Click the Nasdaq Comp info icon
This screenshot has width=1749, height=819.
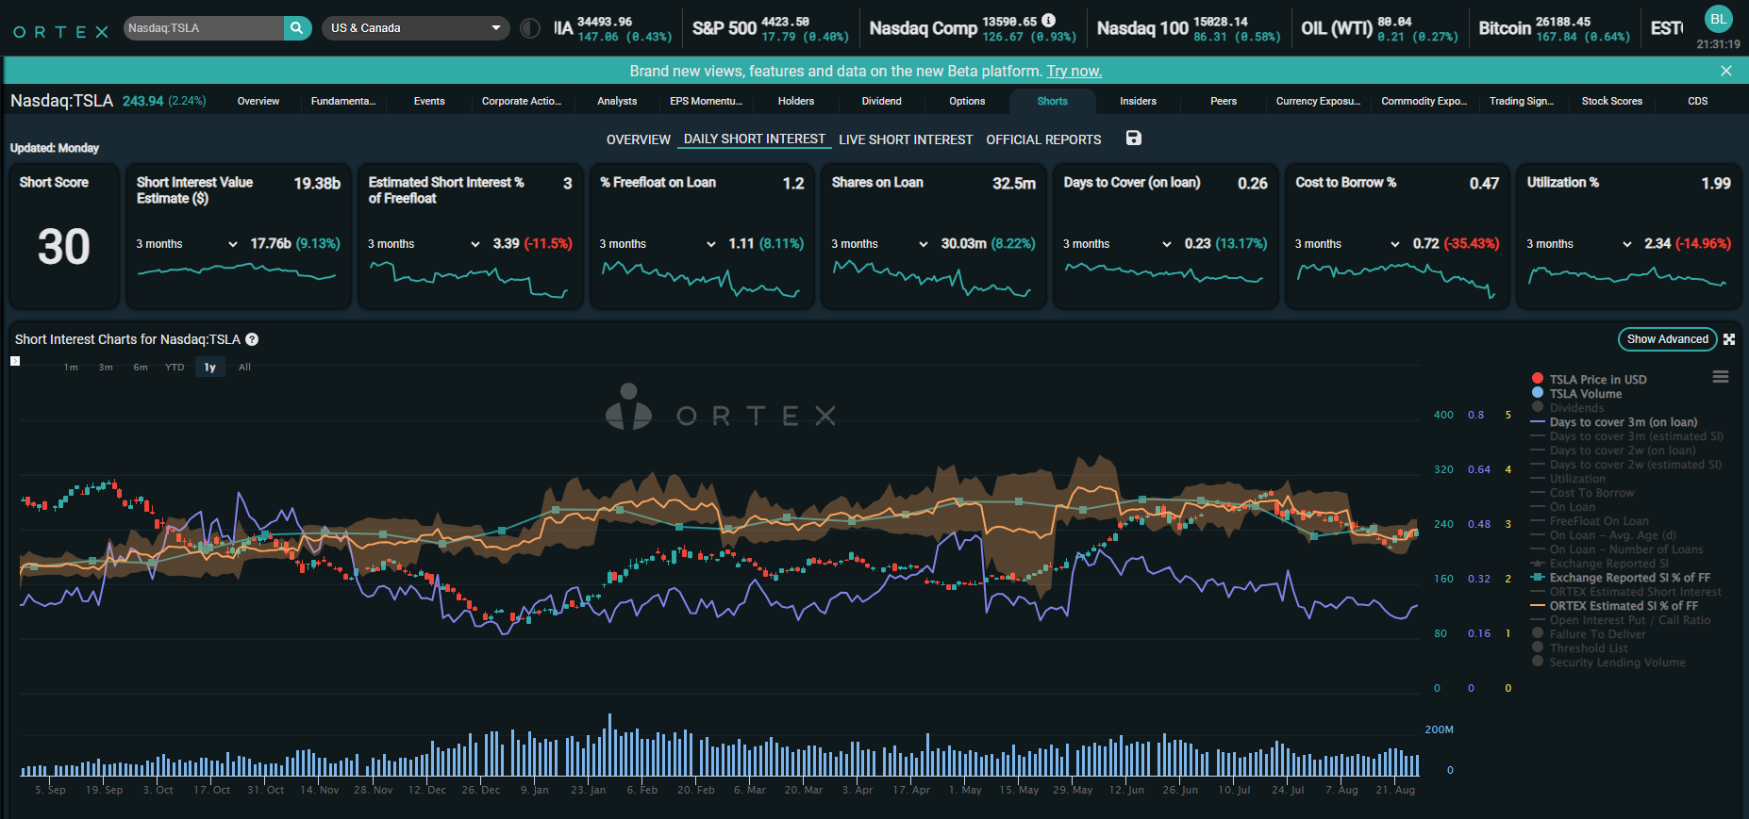tap(1048, 20)
